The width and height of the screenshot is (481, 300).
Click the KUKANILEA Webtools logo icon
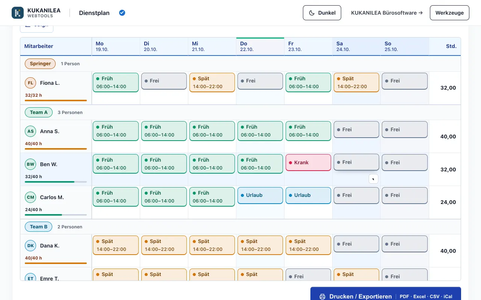[x=18, y=13]
